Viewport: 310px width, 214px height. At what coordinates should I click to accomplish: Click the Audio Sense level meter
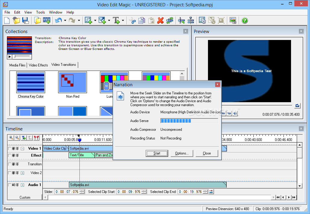point(189,121)
